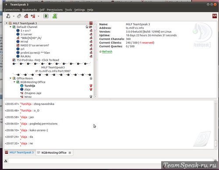Select user Turshija in the tree
Viewport: 219px width, 170px height.
coord(30,86)
